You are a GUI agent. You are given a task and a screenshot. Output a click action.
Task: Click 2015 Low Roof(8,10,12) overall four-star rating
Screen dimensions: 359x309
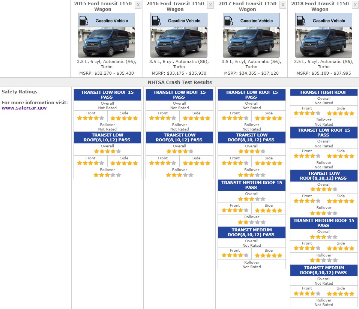(107, 151)
